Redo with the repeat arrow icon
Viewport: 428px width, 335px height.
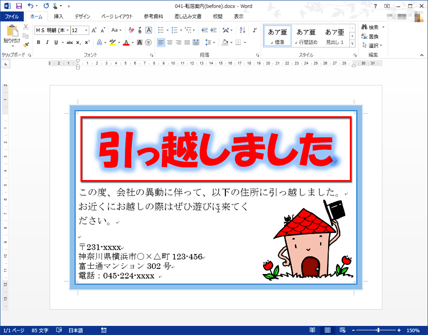tap(46, 6)
